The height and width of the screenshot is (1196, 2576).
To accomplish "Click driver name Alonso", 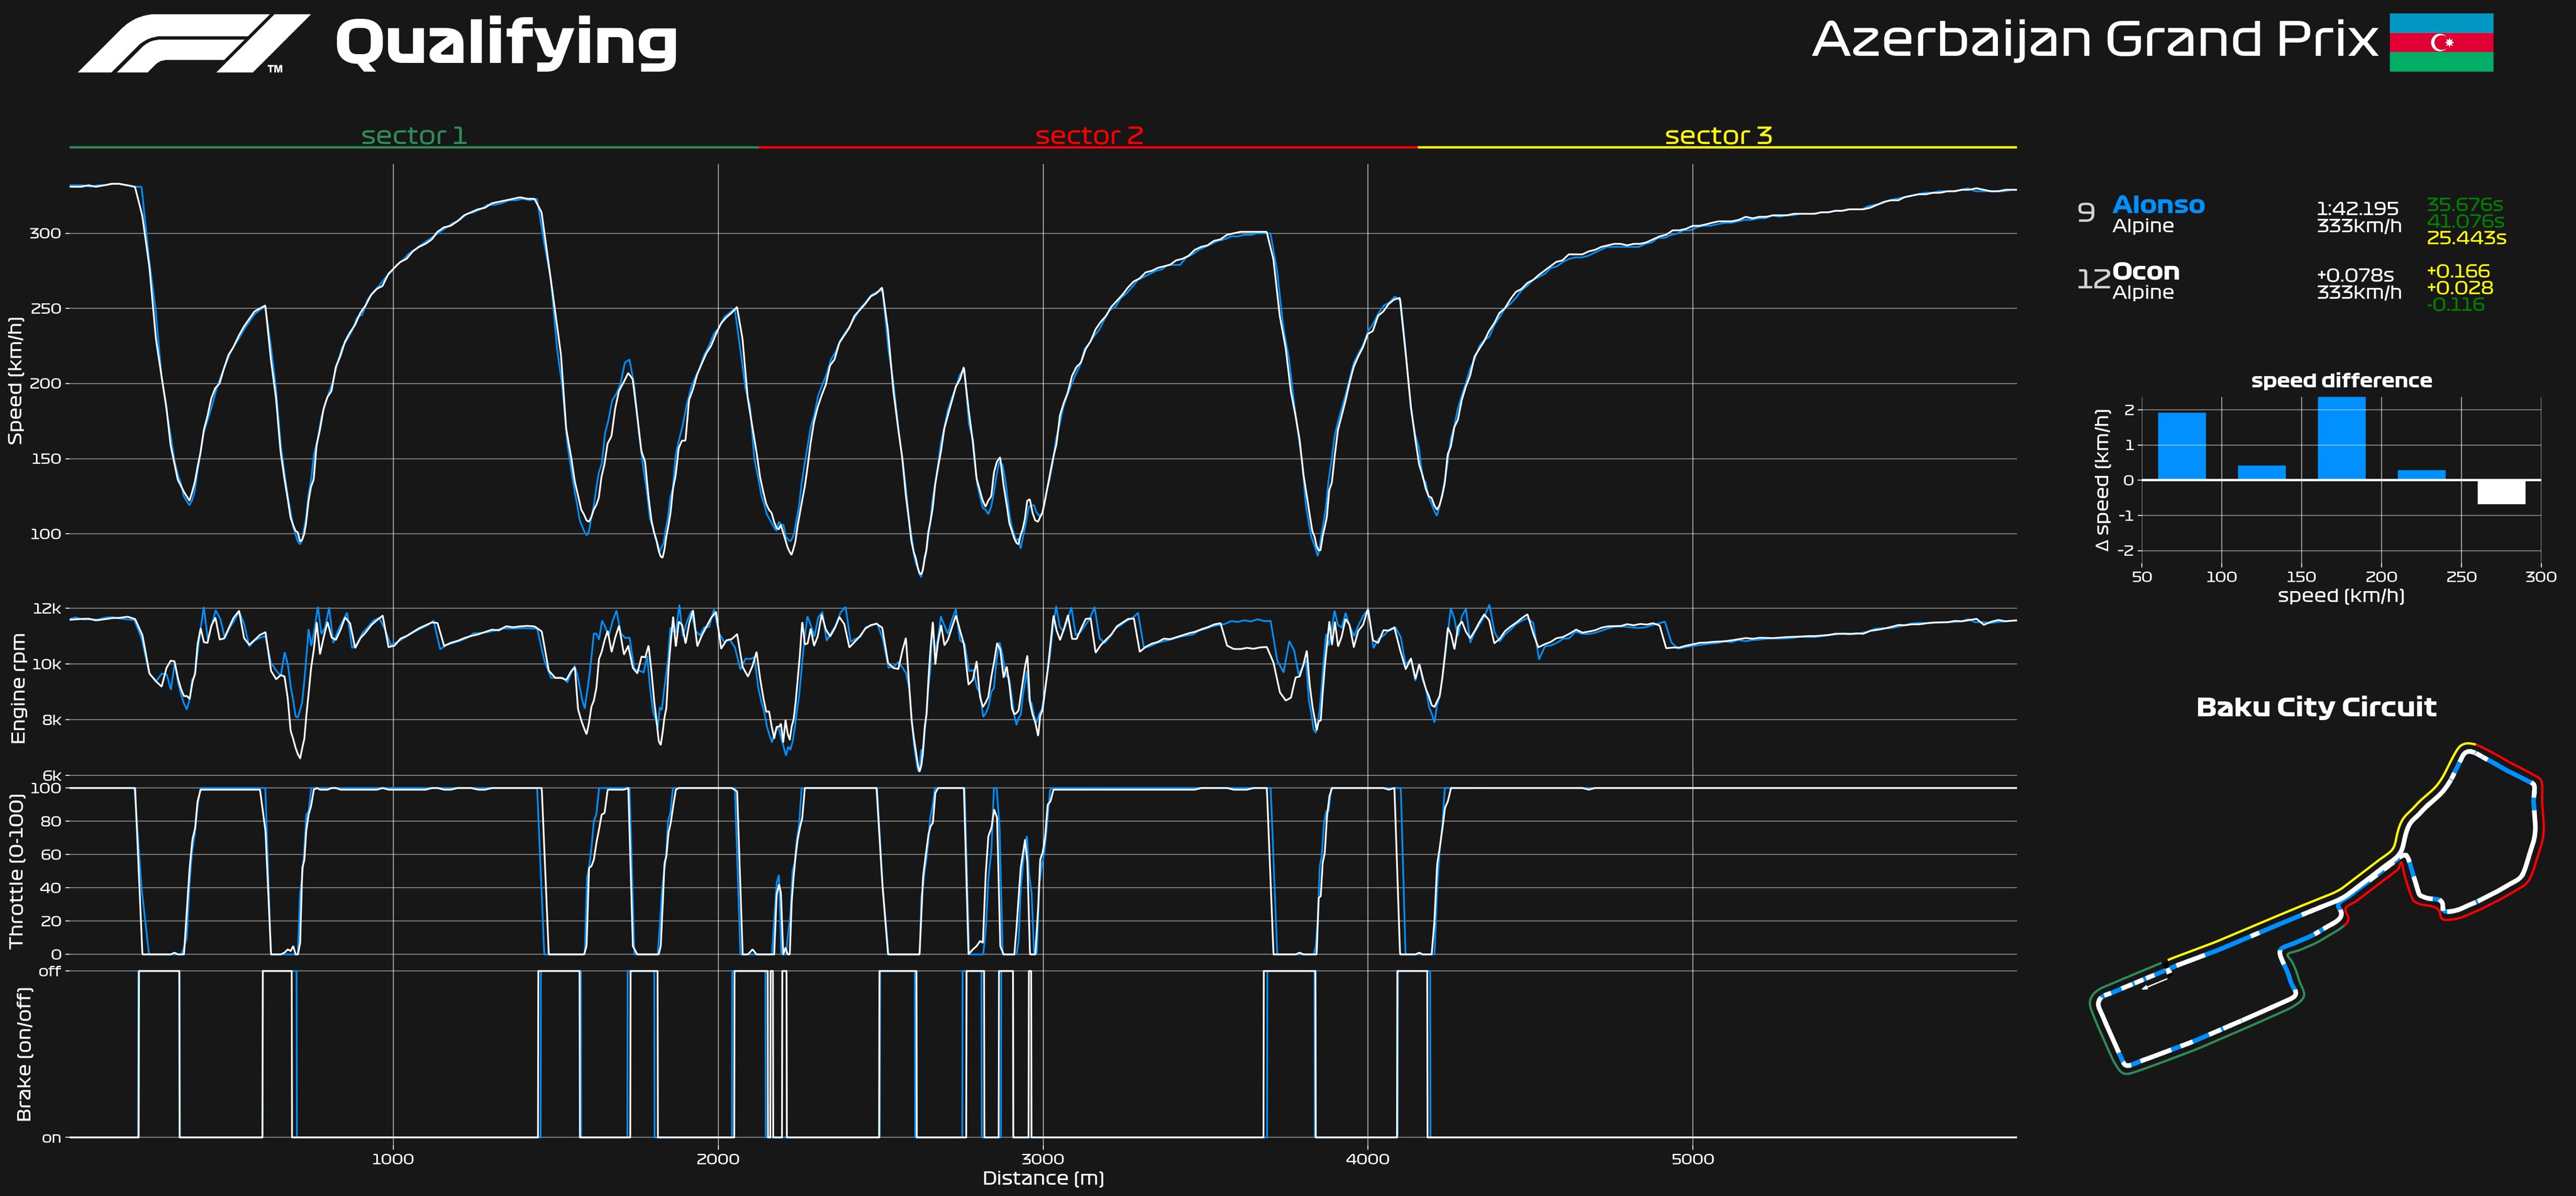I will (x=2158, y=205).
